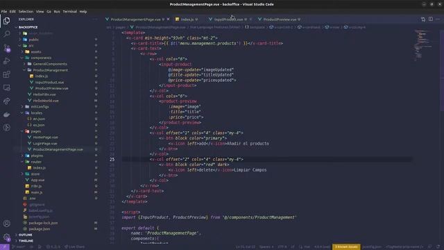Expand the public folder
Screen dimensions: 444x250
point(33,40)
